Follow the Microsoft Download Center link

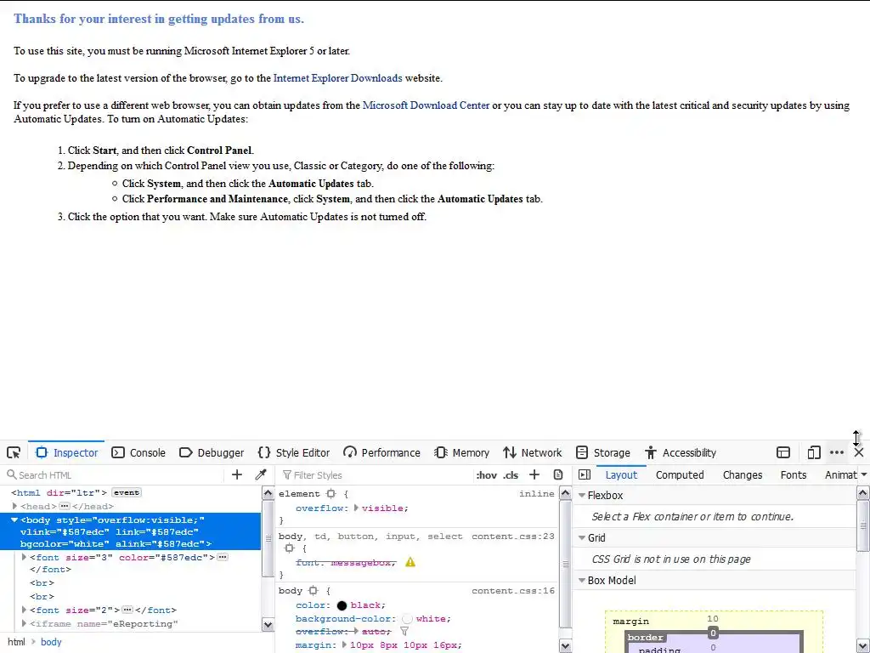426,105
